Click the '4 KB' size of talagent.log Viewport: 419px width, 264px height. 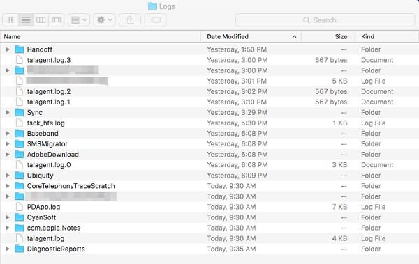tap(339, 238)
